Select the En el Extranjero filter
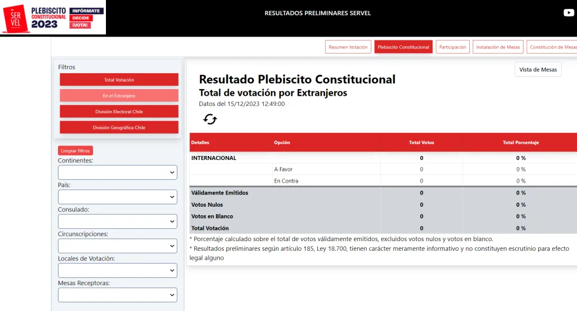Image resolution: width=577 pixels, height=311 pixels. coord(119,96)
